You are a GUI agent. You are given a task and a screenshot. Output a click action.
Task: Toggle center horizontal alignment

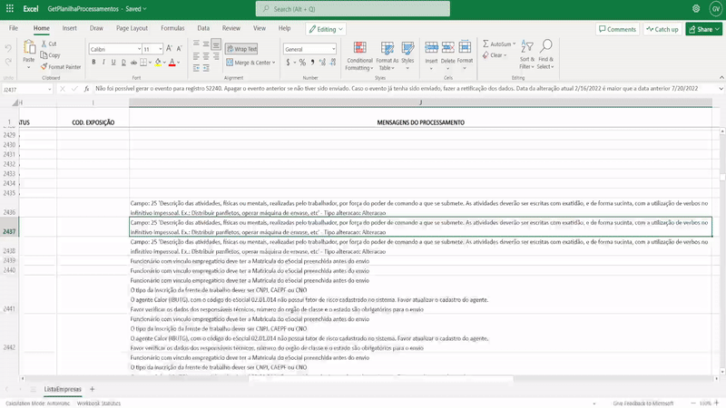pyautogui.click(x=206, y=56)
